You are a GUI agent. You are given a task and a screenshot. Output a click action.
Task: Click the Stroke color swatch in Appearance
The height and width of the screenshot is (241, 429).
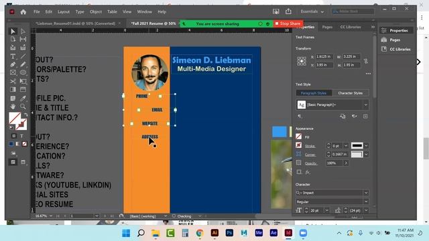point(299,145)
